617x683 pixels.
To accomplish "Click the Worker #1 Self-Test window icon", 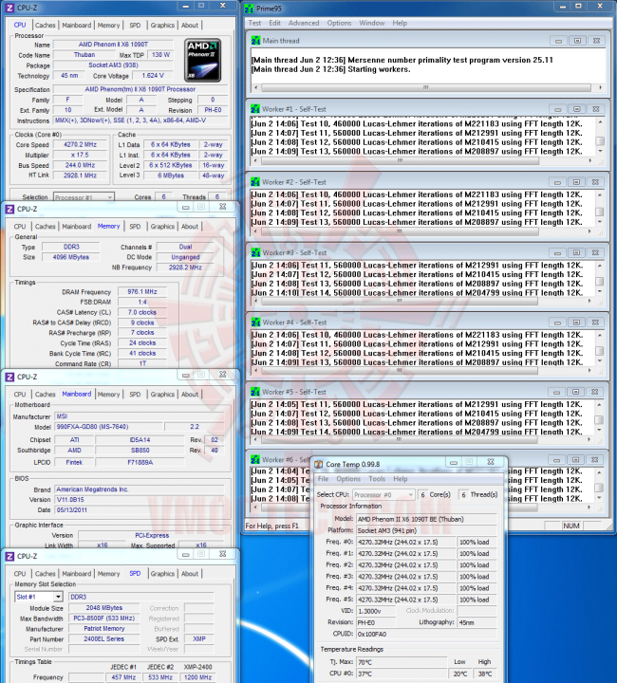I will 255,109.
